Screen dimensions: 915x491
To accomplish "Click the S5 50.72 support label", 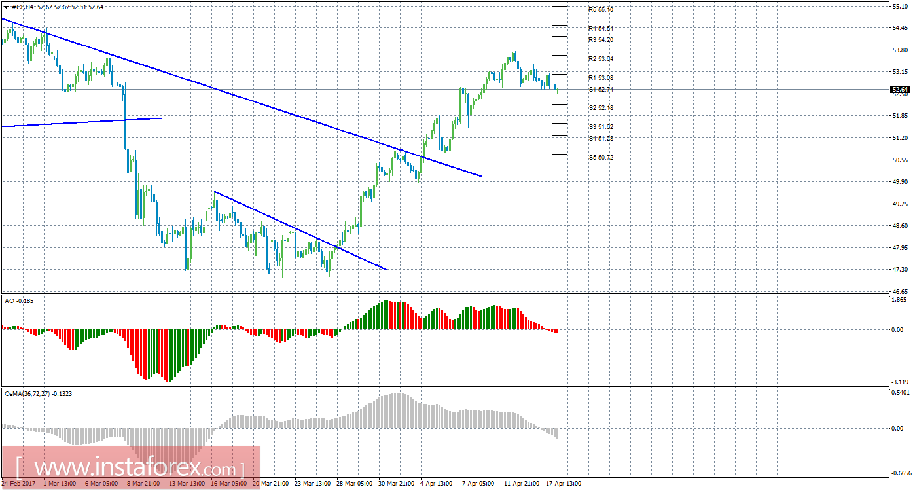I will pyautogui.click(x=601, y=158).
